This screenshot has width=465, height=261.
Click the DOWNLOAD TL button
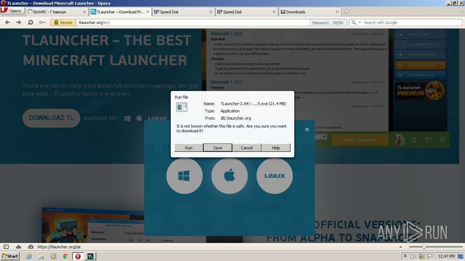(x=51, y=118)
